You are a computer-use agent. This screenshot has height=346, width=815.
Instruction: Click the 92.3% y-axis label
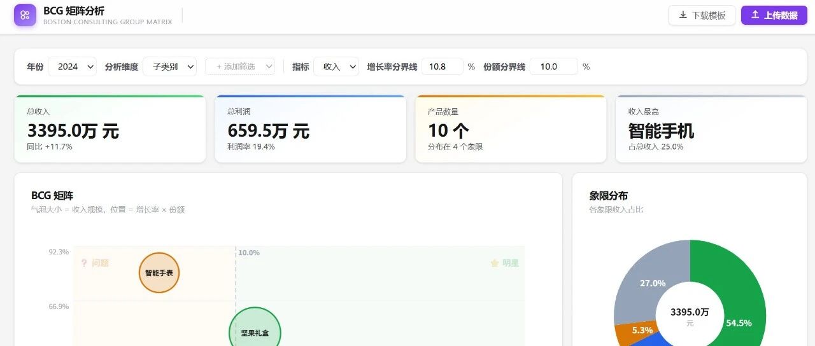pyautogui.click(x=59, y=252)
